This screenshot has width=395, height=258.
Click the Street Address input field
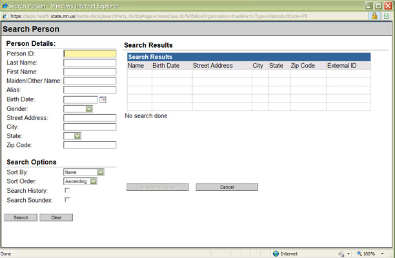pyautogui.click(x=90, y=118)
